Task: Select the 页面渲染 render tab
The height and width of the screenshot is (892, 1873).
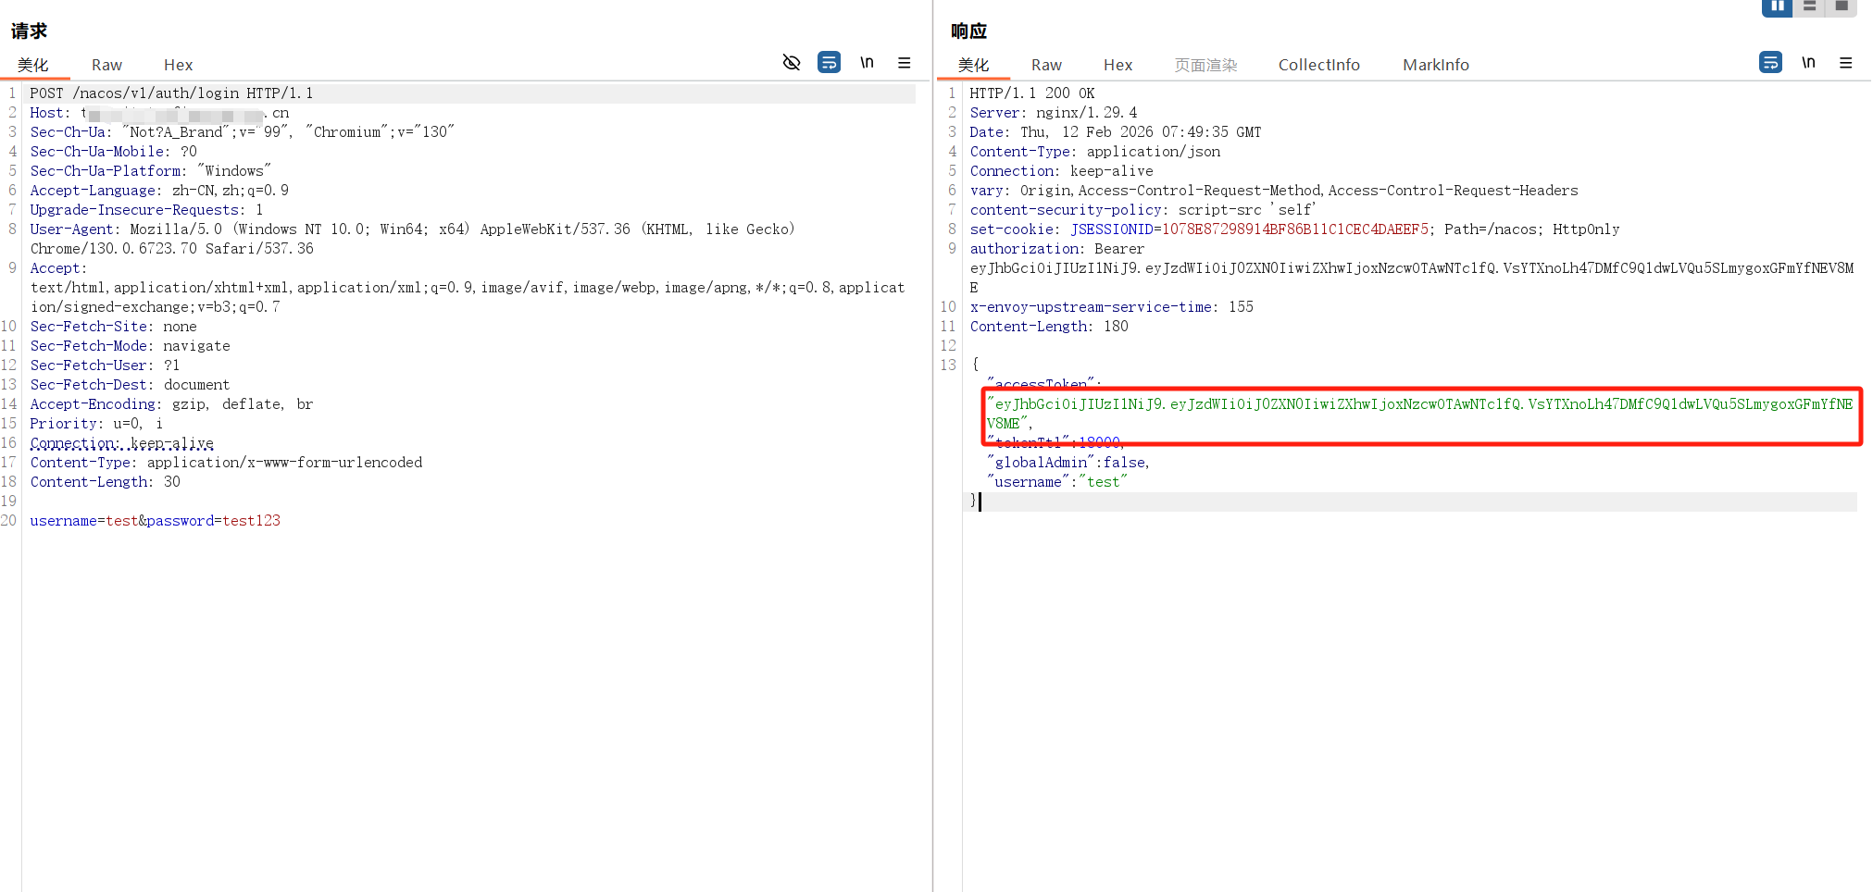Action: (1205, 65)
